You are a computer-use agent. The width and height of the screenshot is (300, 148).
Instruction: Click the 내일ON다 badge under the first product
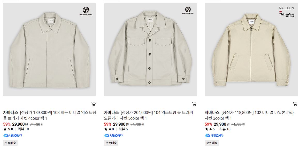12,136
